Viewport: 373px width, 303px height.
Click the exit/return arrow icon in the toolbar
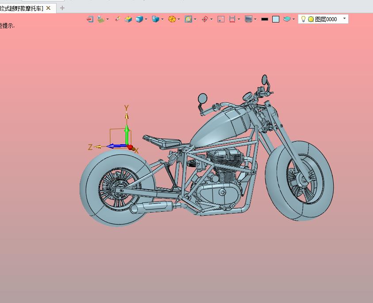90,19
